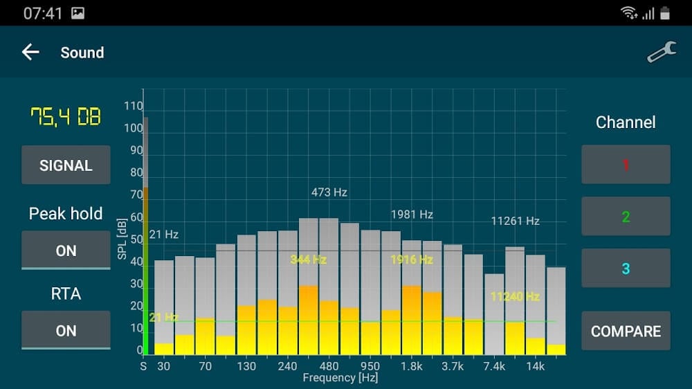Tap the Wi-Fi status icon
The height and width of the screenshot is (389, 692).
[x=628, y=13]
